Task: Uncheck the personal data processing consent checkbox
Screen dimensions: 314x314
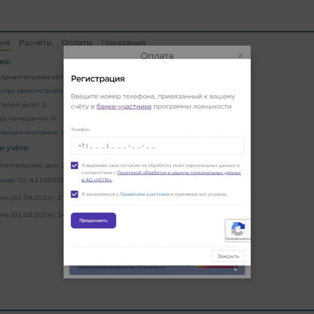Action: pos(74,166)
